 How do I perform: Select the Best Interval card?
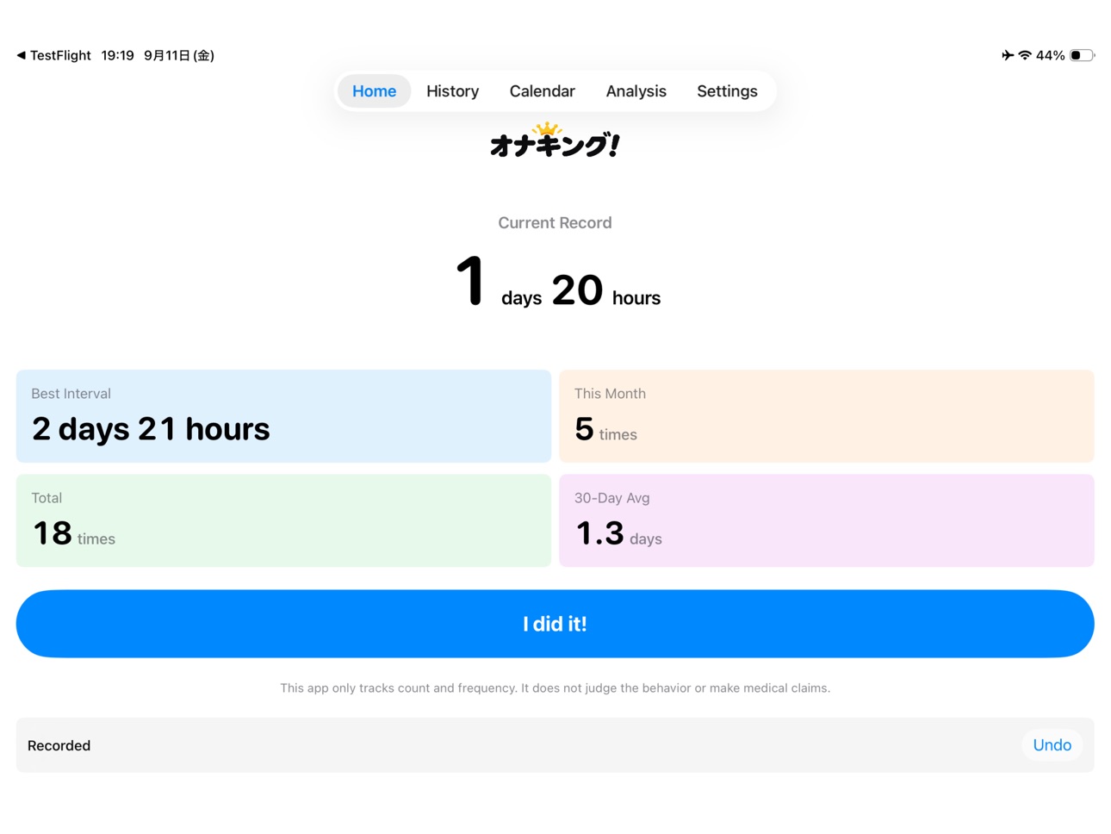click(283, 416)
